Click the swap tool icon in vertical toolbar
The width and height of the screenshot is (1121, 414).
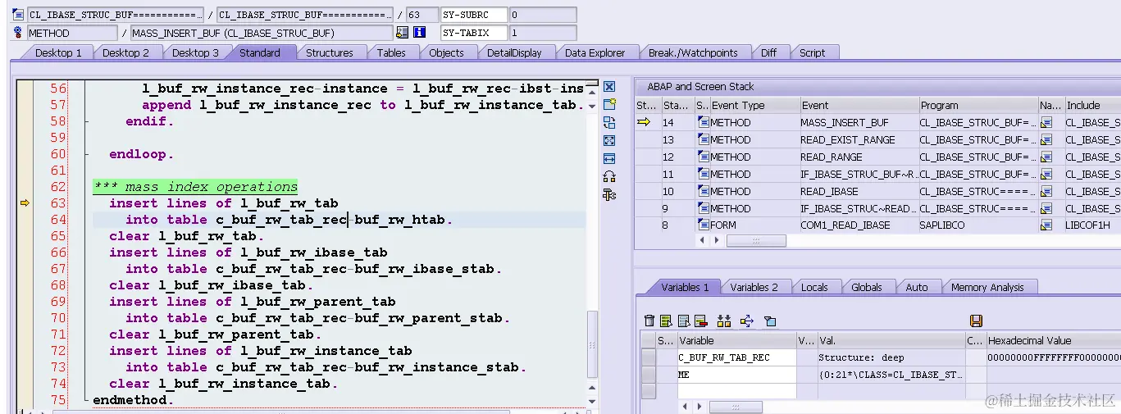point(609,123)
